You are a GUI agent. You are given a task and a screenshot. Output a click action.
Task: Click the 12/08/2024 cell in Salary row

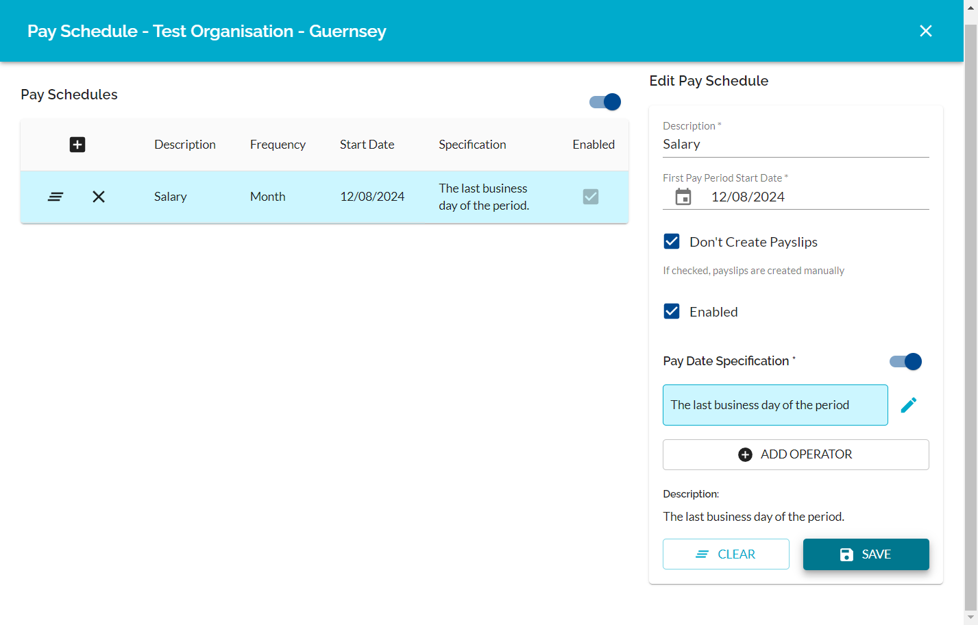click(372, 197)
